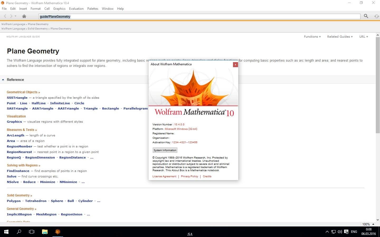Go back with the left arrow
The image size is (380, 237).
5,16
